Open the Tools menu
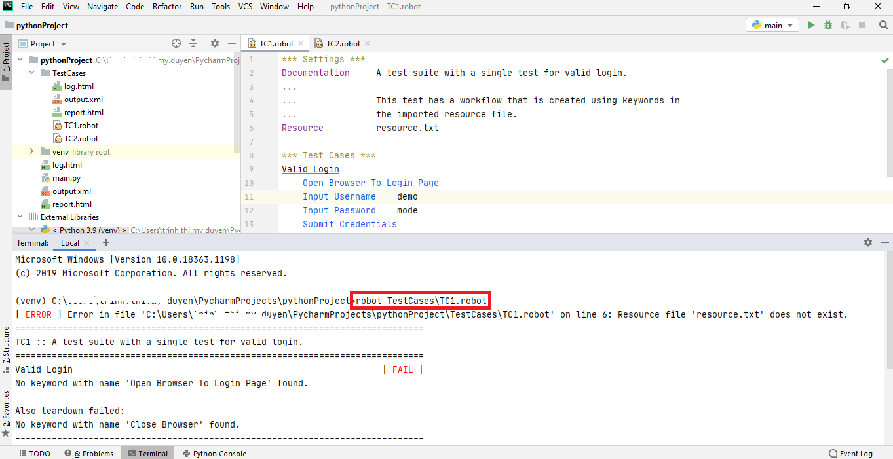This screenshot has height=459, width=893. click(221, 7)
